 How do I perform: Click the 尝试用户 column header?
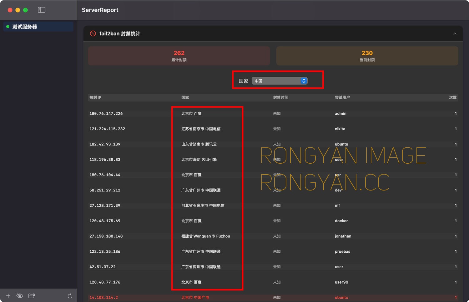342,97
